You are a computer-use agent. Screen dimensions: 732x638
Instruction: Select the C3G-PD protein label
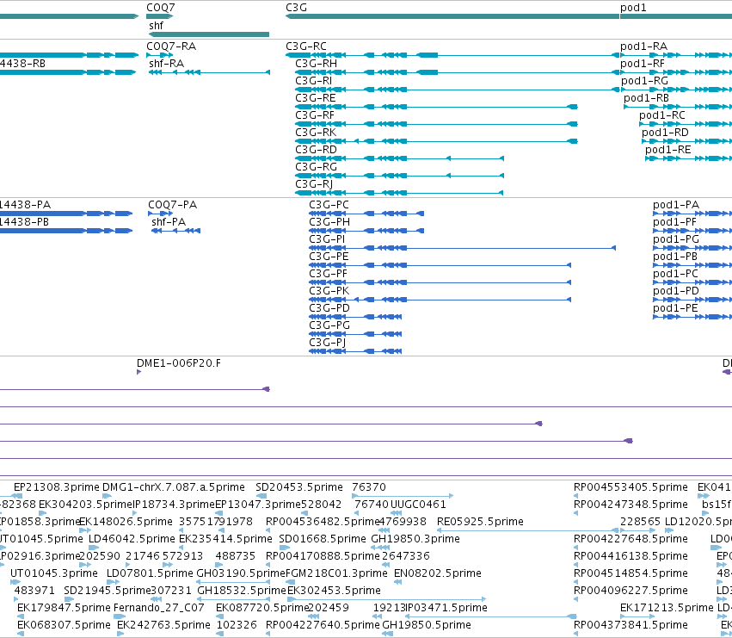(x=329, y=308)
